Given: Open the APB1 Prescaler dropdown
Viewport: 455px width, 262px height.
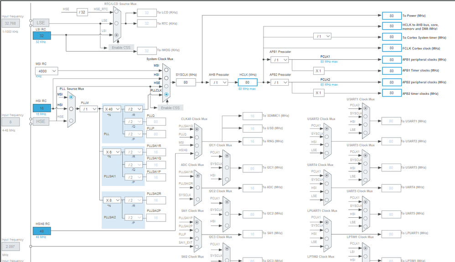Looking at the screenshot, I should pos(279,60).
